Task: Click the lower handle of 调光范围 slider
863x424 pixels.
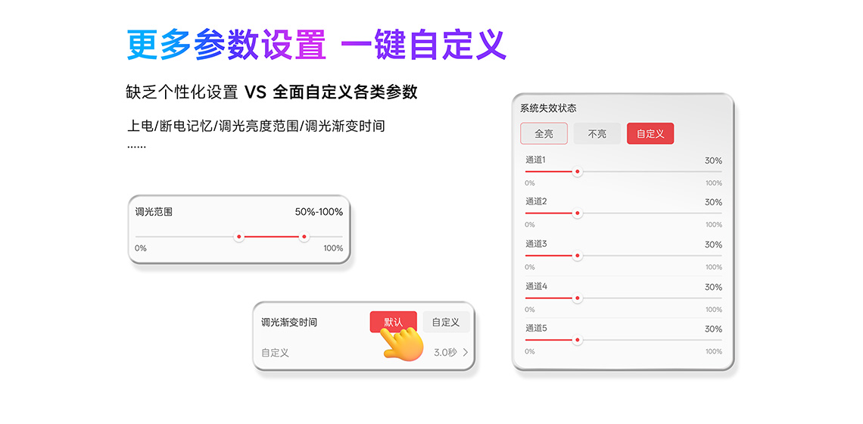Action: pyautogui.click(x=239, y=237)
